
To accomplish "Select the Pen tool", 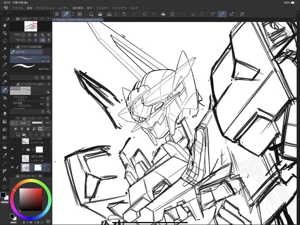I will point(4,74).
